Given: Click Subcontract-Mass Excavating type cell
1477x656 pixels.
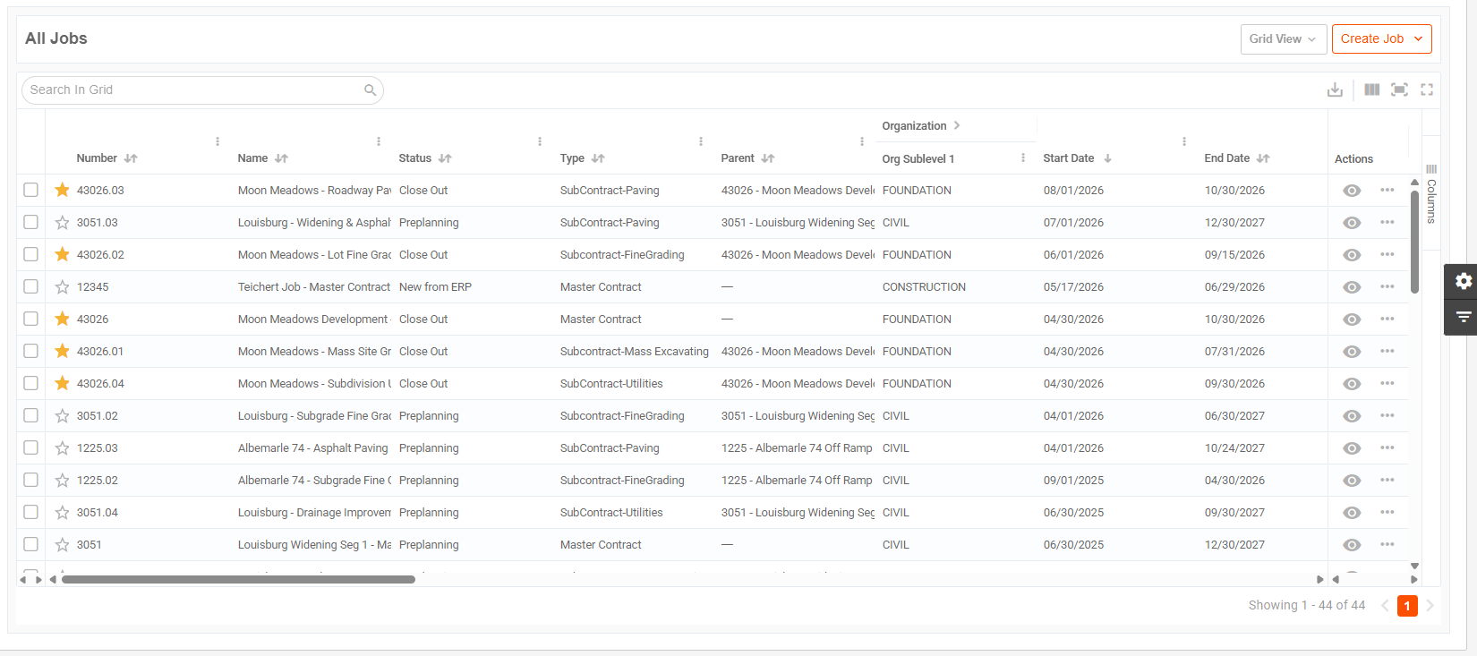Looking at the screenshot, I should [x=634, y=352].
